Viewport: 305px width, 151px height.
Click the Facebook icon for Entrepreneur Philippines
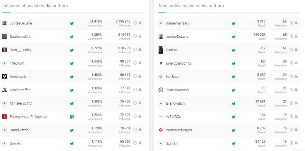click(x=72, y=117)
